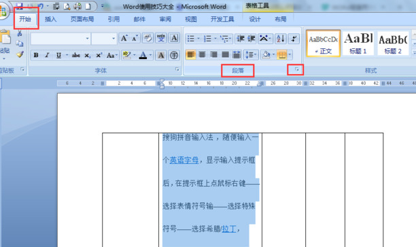Image resolution: width=416 pixels, height=247 pixels.
Task: Shrink font size button
Action: [x=135, y=39]
